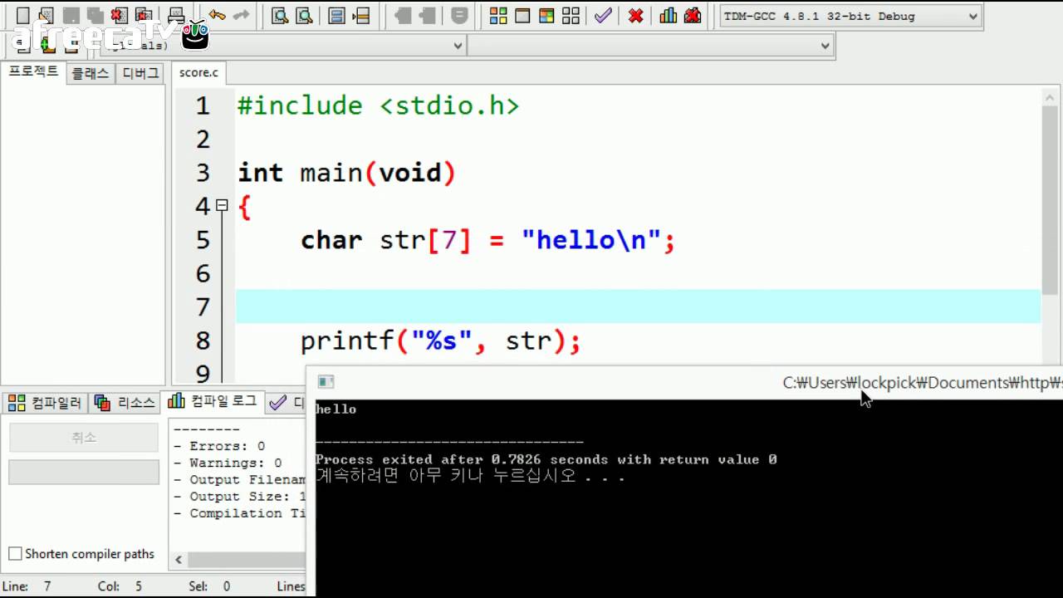Click the 'Col: 5' status bar entry

coord(120,586)
